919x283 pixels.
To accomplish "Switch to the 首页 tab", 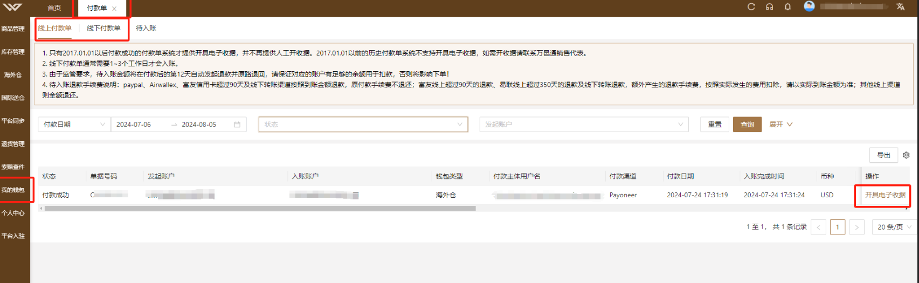I will (54, 8).
